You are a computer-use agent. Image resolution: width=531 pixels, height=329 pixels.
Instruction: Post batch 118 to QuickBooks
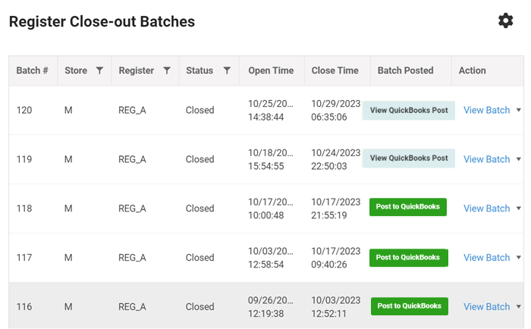point(408,207)
